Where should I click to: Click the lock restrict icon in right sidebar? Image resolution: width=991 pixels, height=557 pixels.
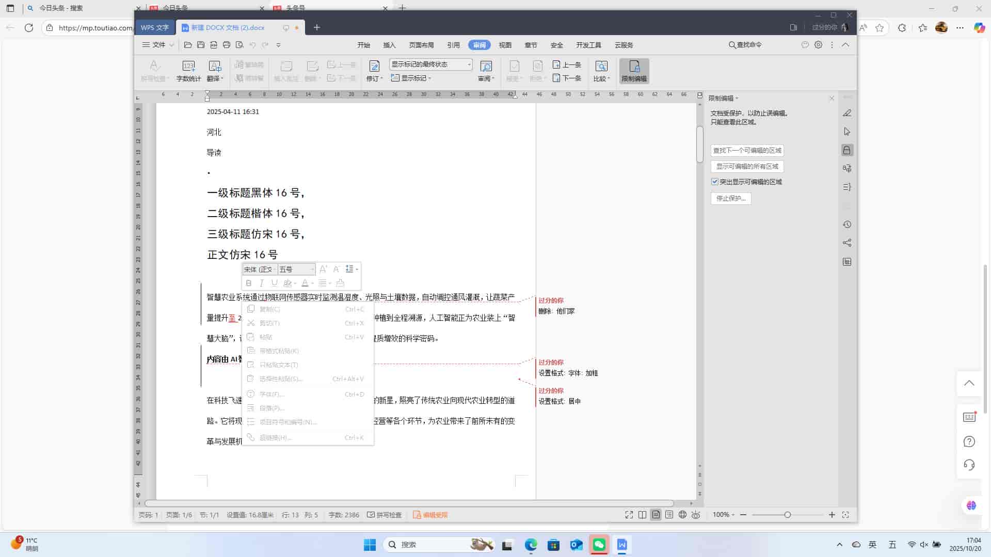[847, 150]
